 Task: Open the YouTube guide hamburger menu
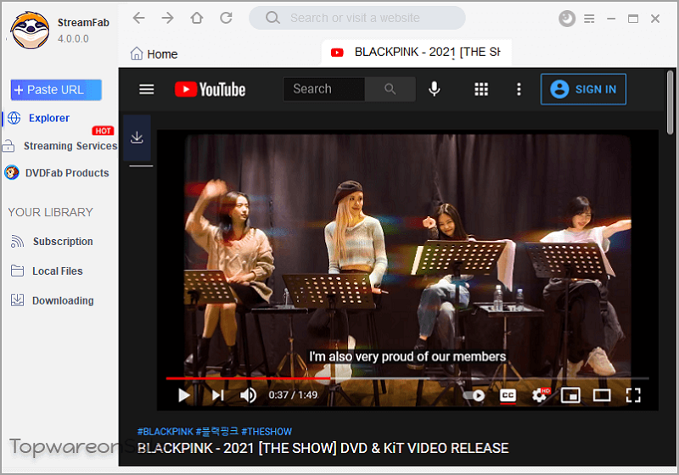click(x=146, y=89)
